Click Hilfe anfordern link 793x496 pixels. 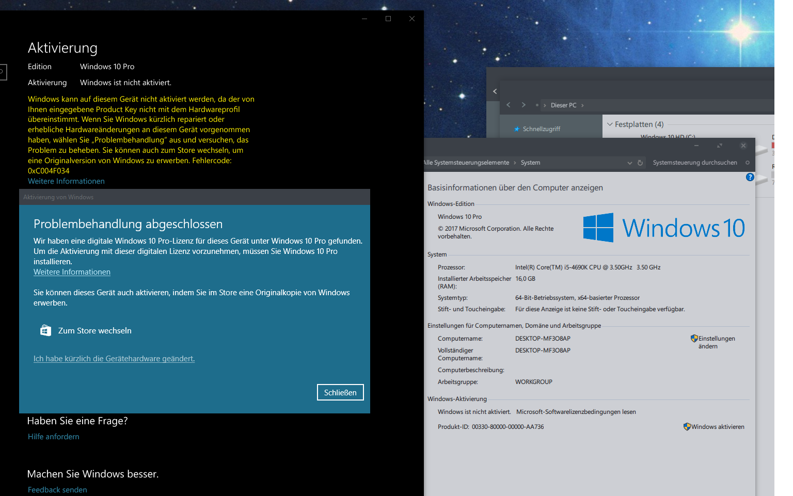[54, 437]
